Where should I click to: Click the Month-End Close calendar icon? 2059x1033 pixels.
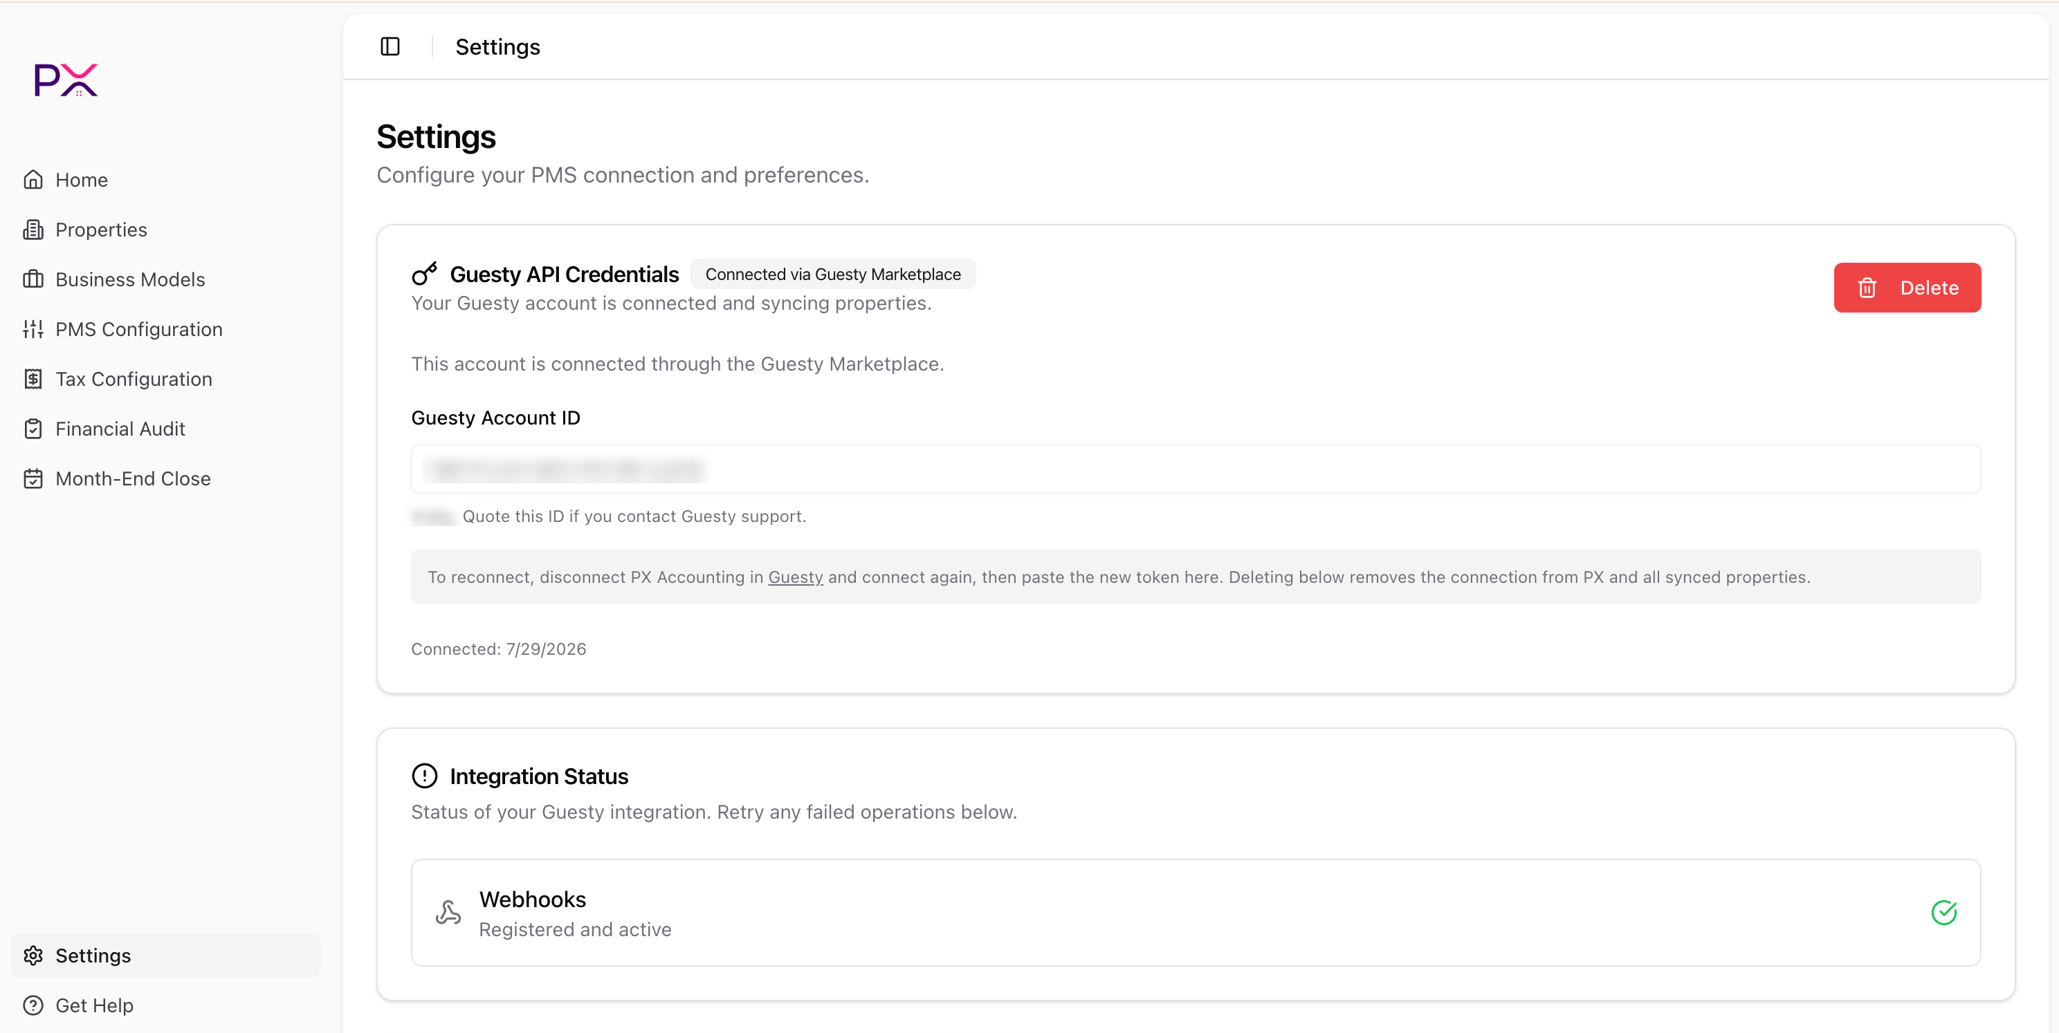coord(33,478)
